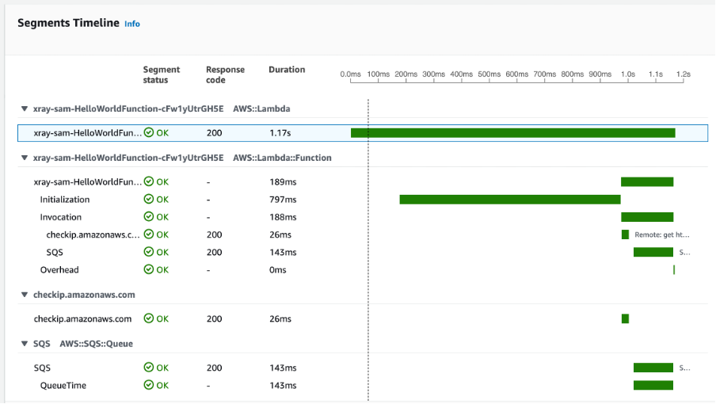Click the OK icon in checkip.amazonaws.c… subsegment row

point(149,234)
